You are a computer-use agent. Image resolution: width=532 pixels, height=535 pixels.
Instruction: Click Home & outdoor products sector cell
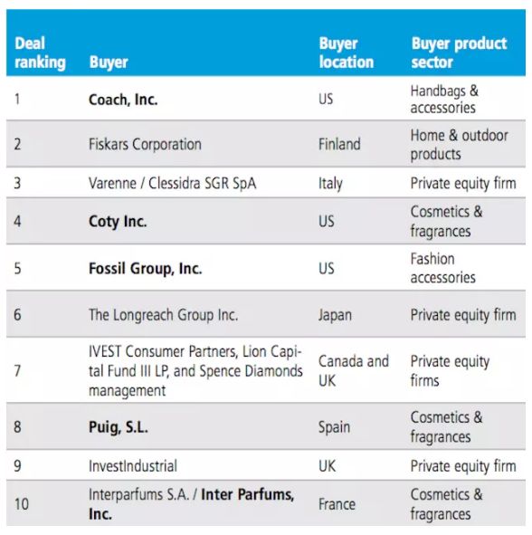pyautogui.click(x=460, y=145)
